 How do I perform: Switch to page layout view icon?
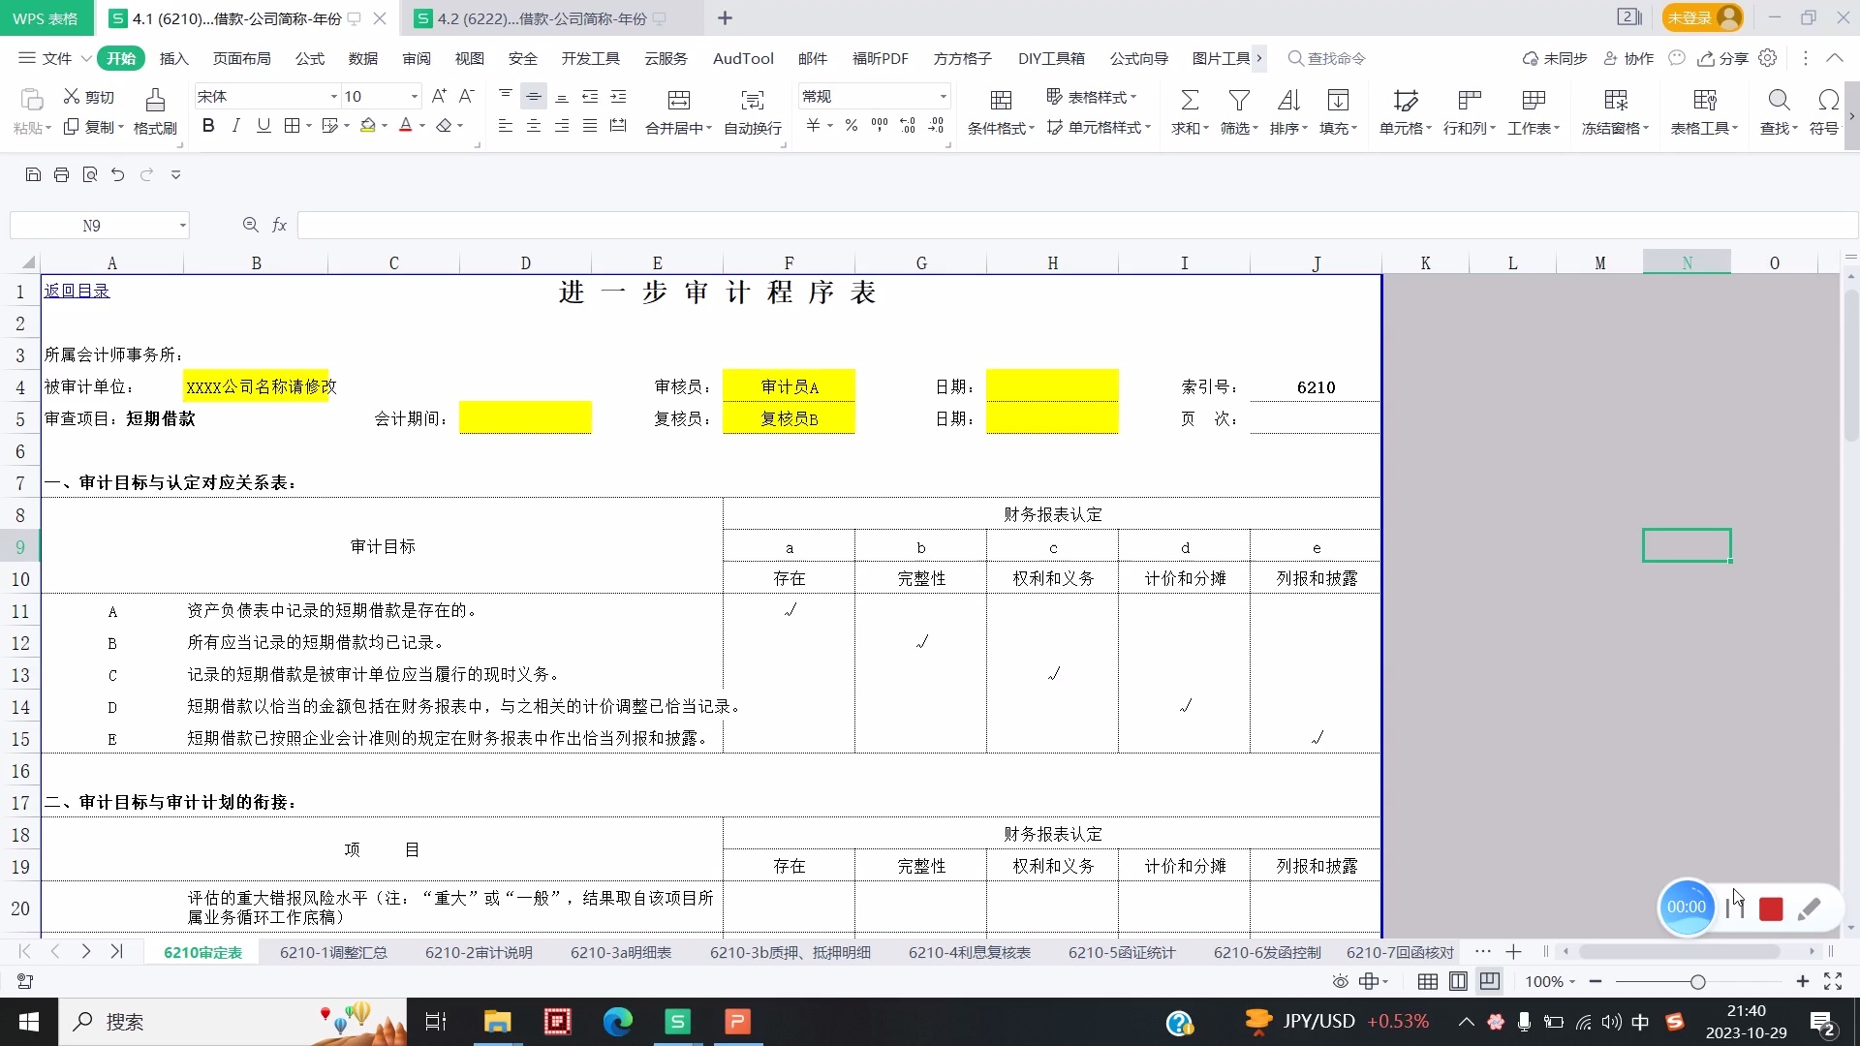coord(1458,981)
